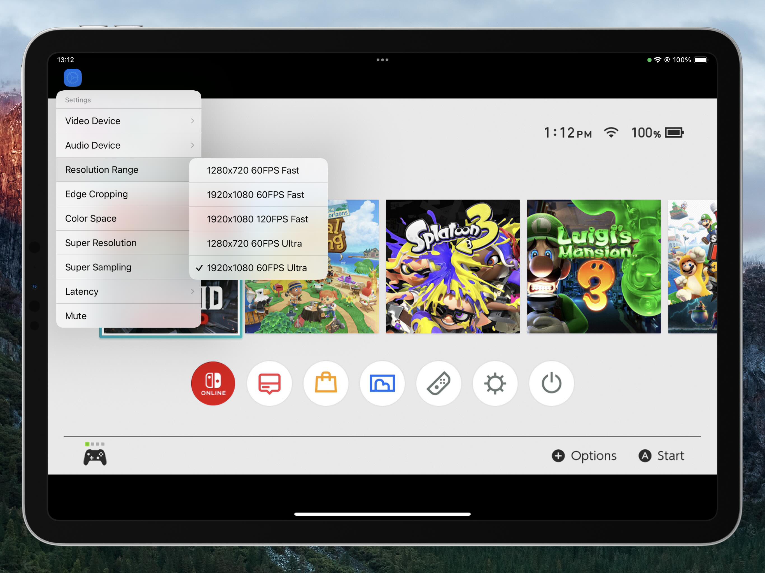This screenshot has width=765, height=573.
Task: Tap the three-dot multitasking indicator at top
Action: click(382, 60)
